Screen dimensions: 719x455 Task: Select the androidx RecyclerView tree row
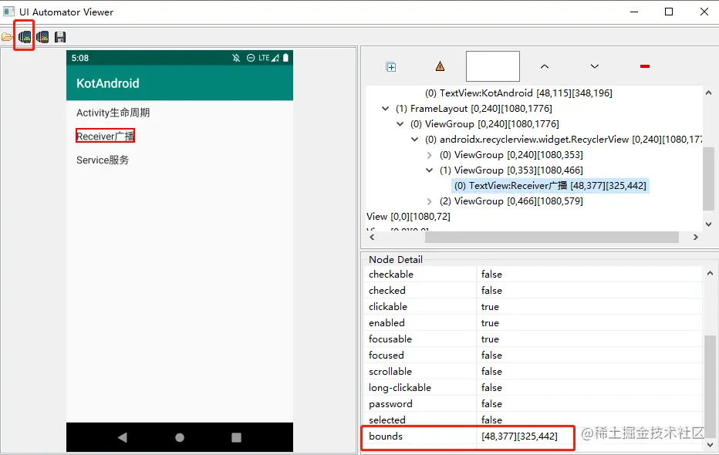[563, 140]
